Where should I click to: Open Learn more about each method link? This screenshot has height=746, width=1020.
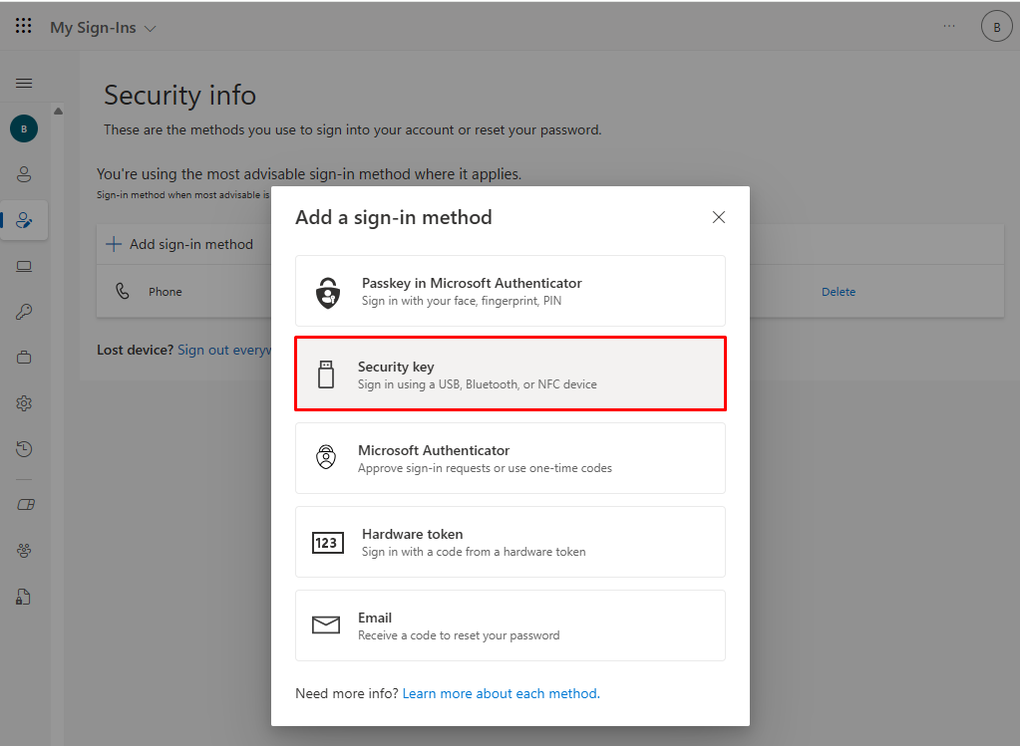(x=500, y=693)
